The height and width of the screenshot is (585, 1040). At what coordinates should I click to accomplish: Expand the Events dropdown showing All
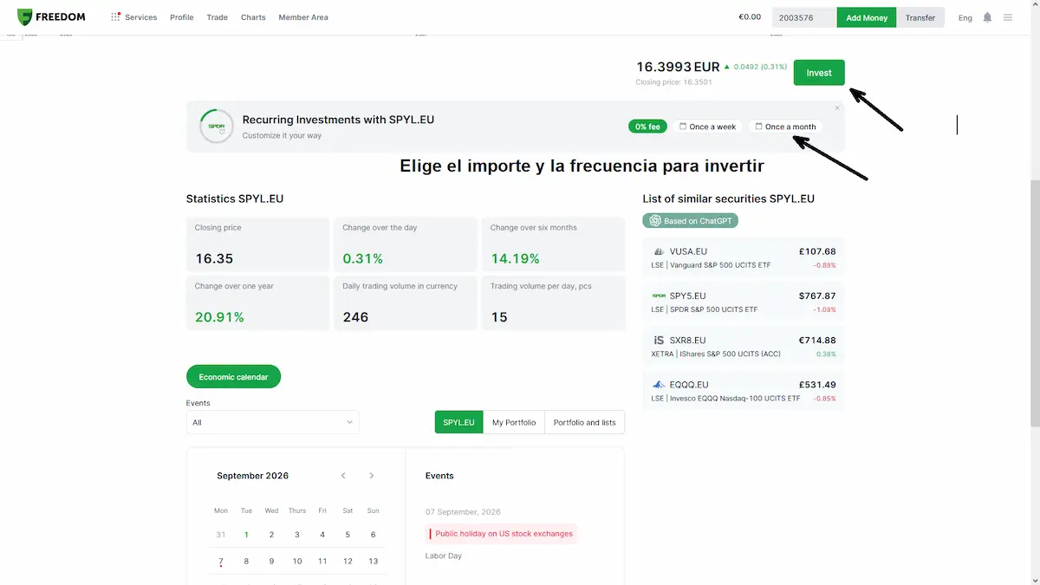click(272, 422)
